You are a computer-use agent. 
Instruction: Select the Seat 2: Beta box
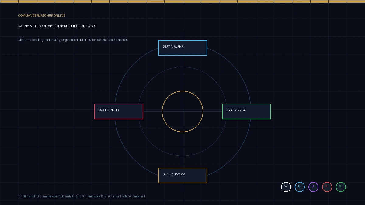coord(246,111)
